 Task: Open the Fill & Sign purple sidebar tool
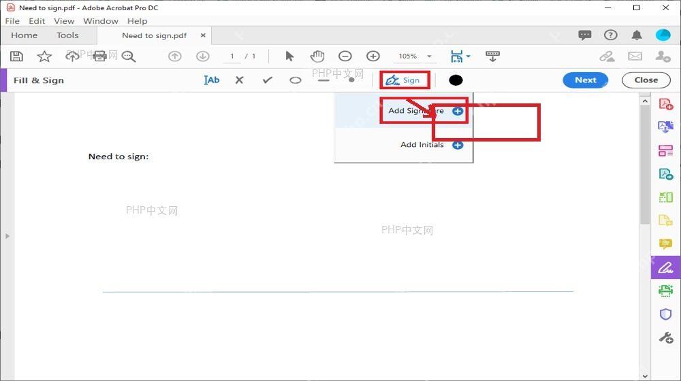(x=666, y=267)
